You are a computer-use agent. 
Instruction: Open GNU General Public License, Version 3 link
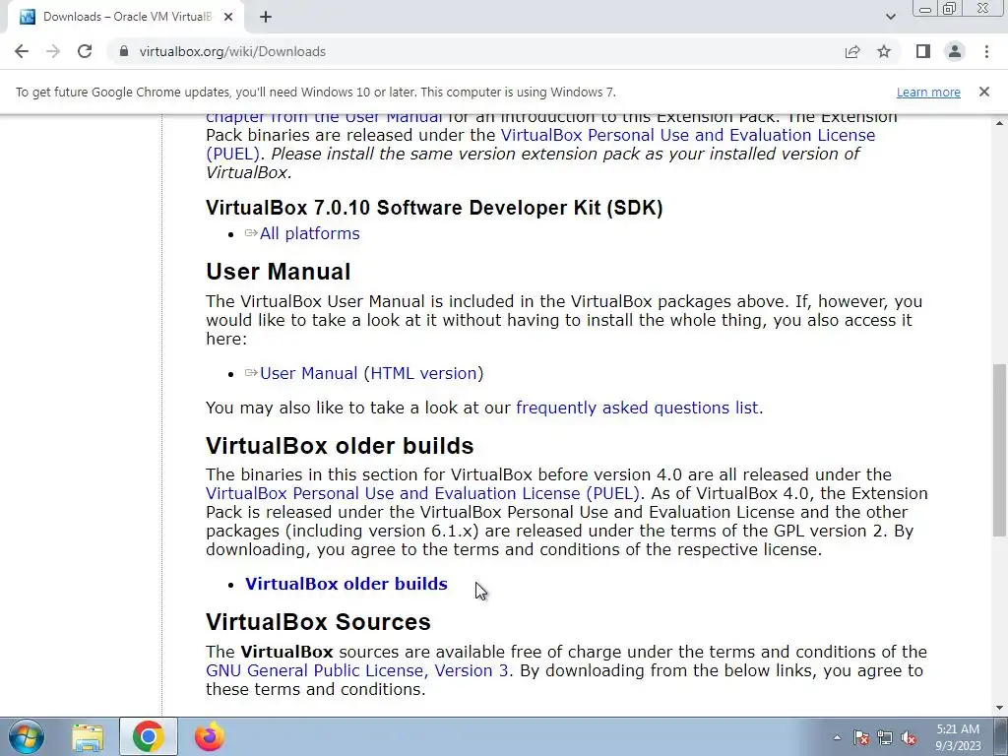356,670
